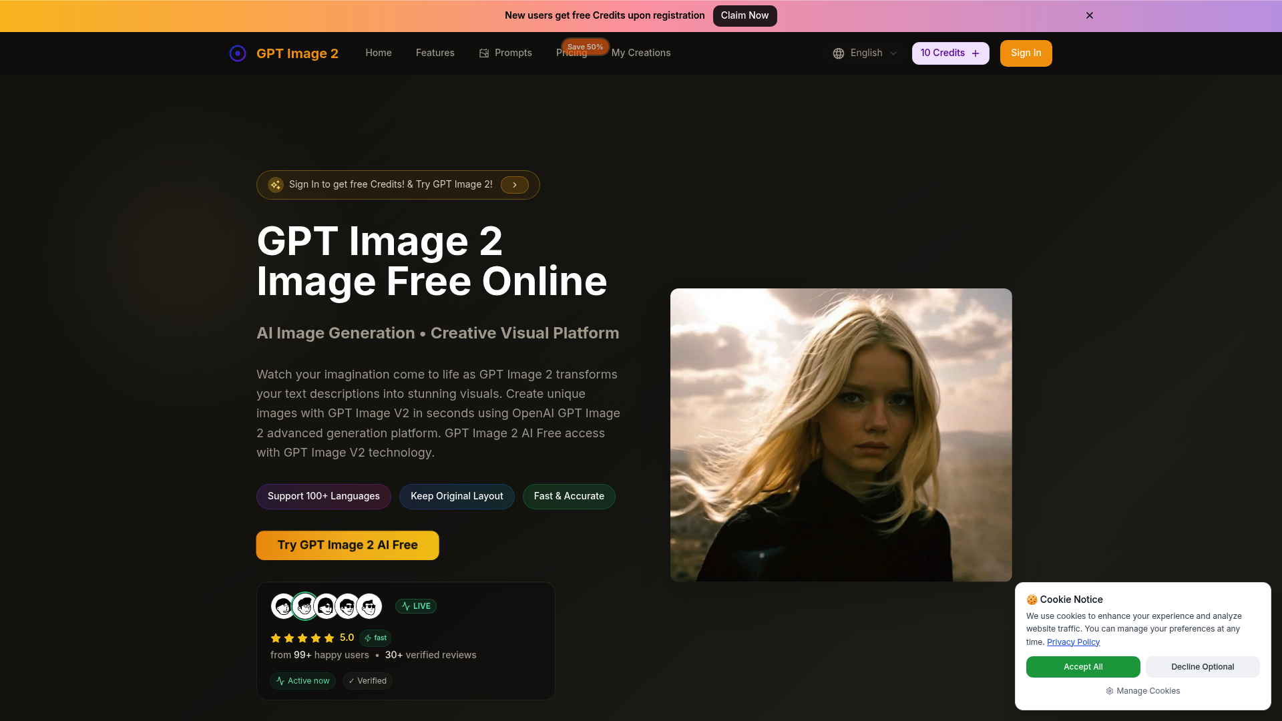The image size is (1282, 721).
Task: Open the Pricing page with Save 50% badge
Action: (572, 53)
